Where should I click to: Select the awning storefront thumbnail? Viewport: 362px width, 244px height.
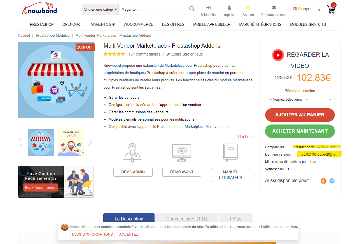point(41,142)
